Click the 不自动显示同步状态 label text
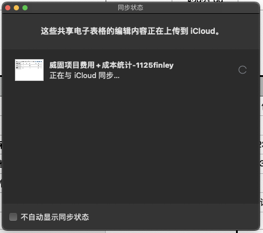 (x=55, y=217)
